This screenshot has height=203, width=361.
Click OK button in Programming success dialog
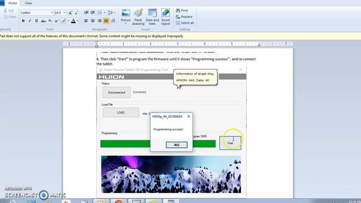click(177, 145)
